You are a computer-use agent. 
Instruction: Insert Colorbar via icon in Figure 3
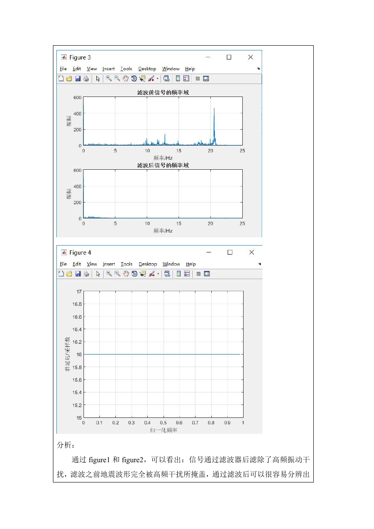178,78
